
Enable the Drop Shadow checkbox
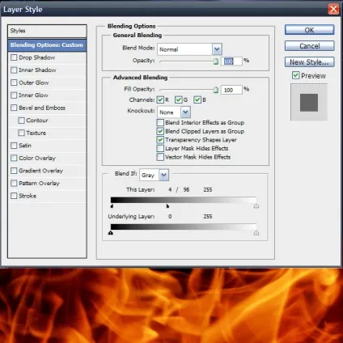(x=14, y=57)
